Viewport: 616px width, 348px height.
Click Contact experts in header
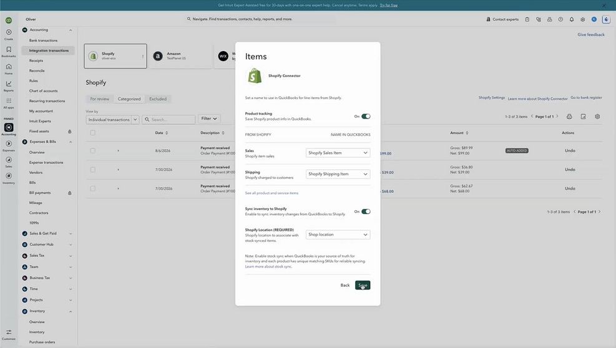tap(502, 19)
